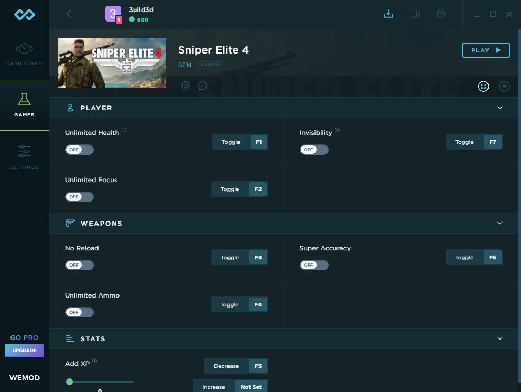Viewport: 521px width, 392px height.
Task: Open the Settings sidebar tab
Action: 24,157
